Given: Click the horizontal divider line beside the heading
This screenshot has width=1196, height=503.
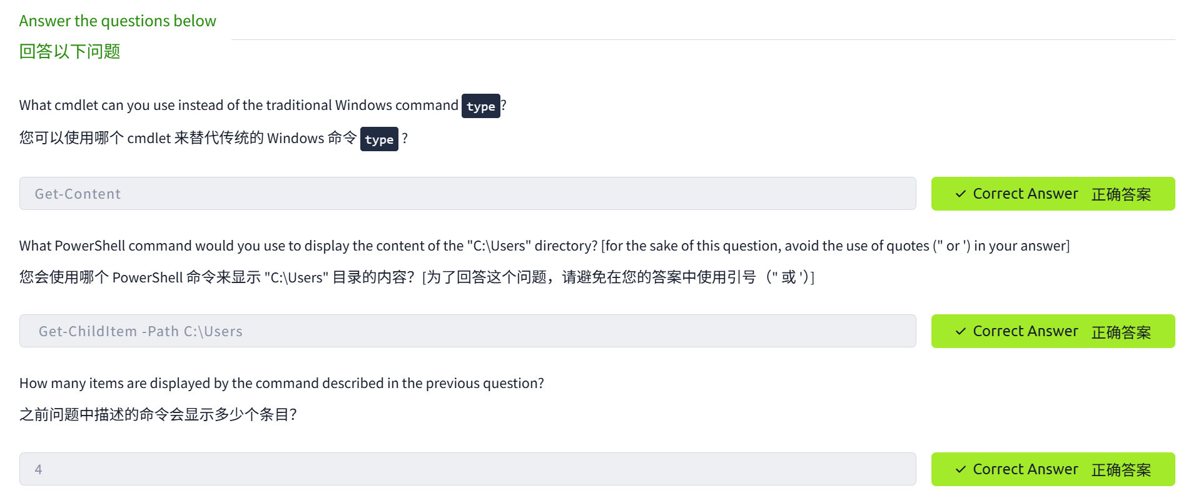Looking at the screenshot, I should click(702, 39).
